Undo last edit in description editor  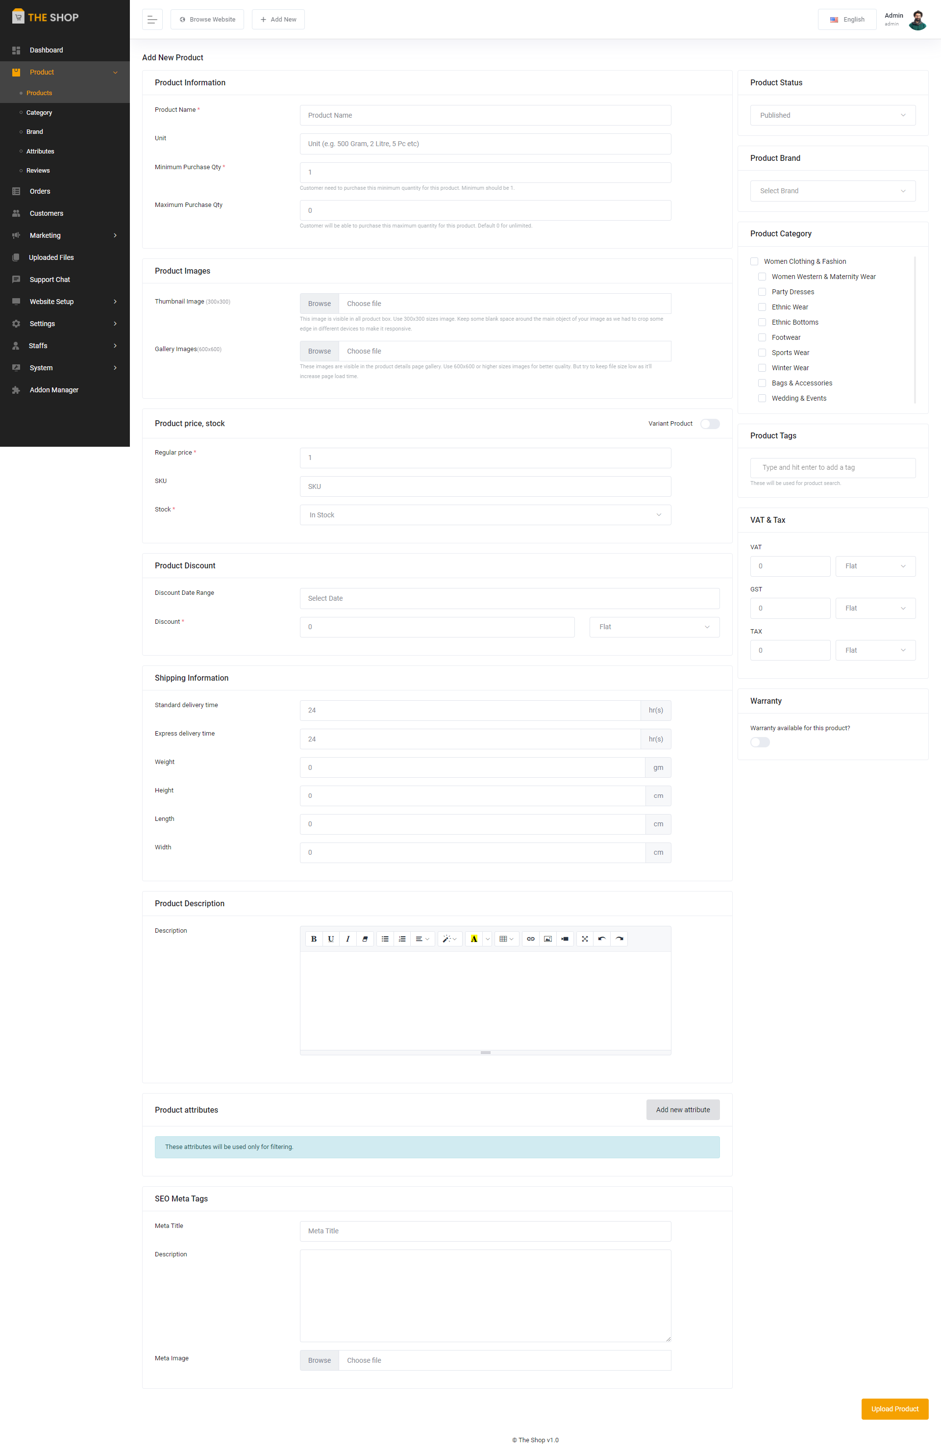(601, 939)
